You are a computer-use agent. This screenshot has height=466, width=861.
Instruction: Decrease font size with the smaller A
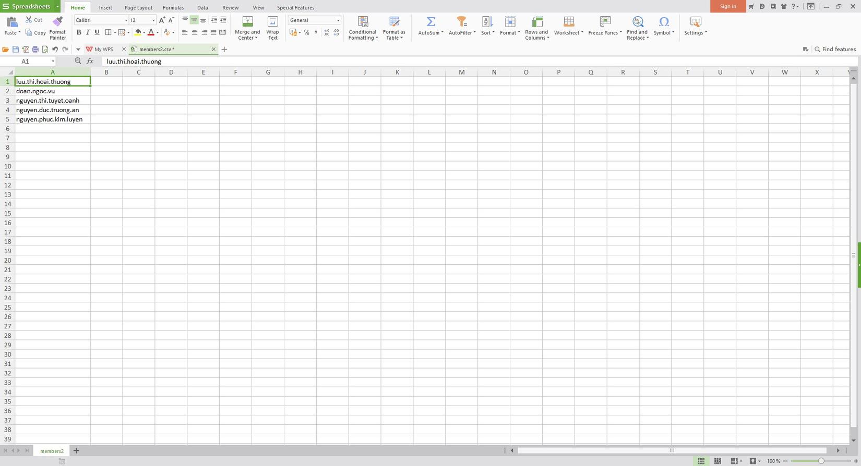(x=171, y=20)
